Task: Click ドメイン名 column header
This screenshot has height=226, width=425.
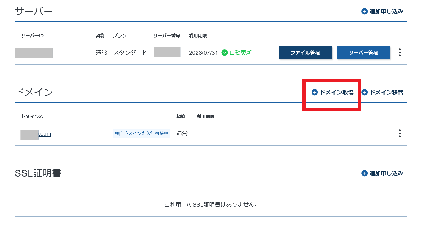Action: (32, 117)
